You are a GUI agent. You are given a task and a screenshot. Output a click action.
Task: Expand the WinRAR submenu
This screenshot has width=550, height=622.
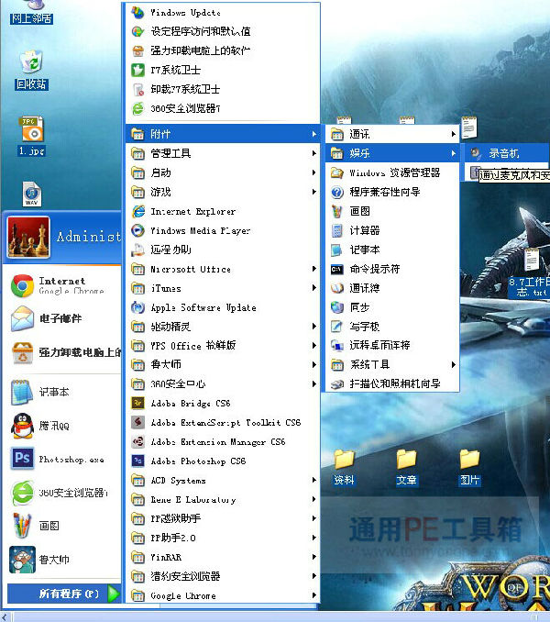click(x=223, y=557)
